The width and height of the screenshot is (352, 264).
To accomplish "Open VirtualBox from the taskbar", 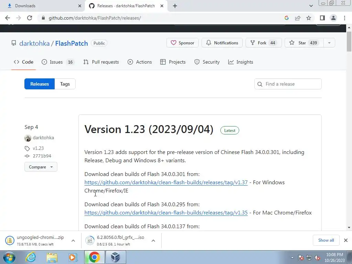I will 115,257.
